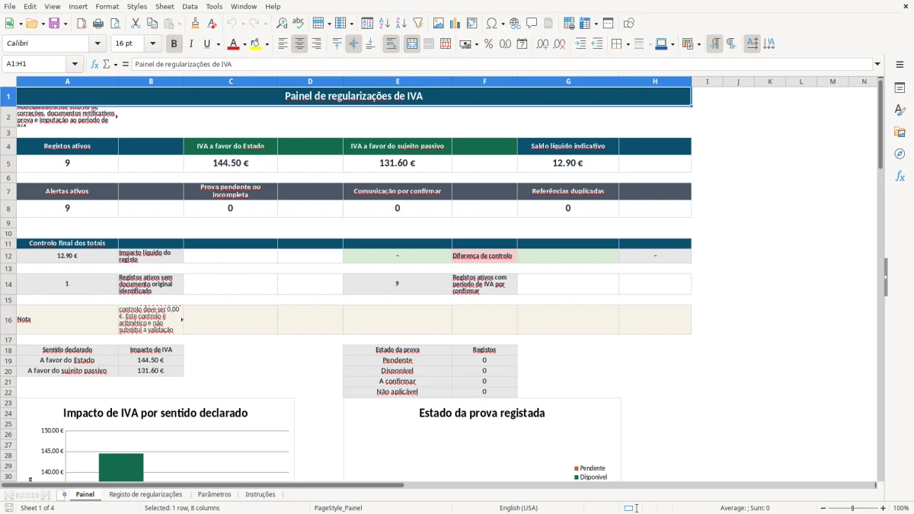Open sidebar Navigator compass icon
Viewport: 914px width, 514px height.
pyautogui.click(x=900, y=154)
